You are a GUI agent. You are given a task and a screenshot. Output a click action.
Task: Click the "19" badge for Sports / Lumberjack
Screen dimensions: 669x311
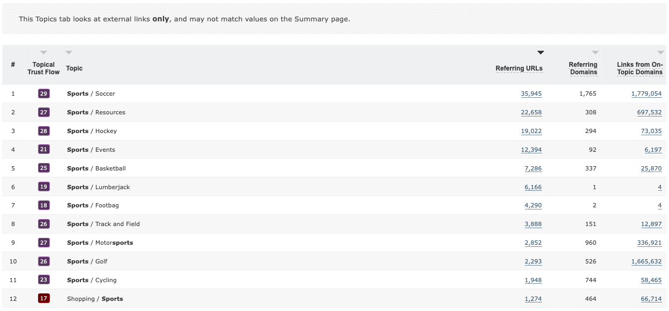(43, 186)
